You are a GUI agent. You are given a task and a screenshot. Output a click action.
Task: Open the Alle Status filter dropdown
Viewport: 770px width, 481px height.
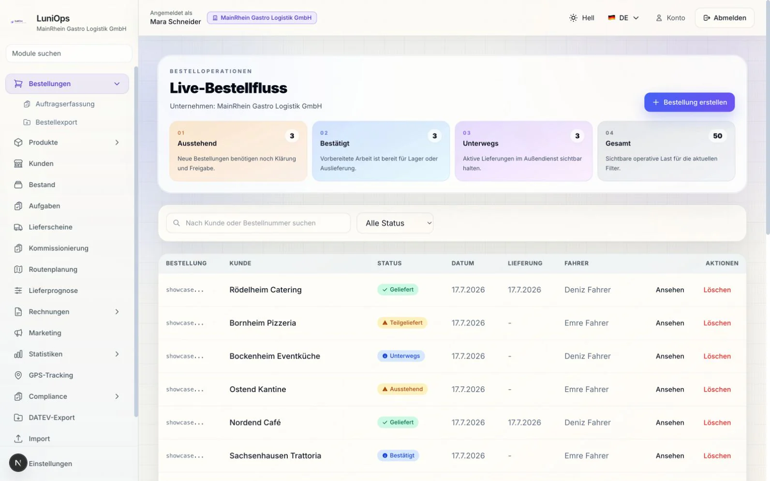click(x=395, y=223)
